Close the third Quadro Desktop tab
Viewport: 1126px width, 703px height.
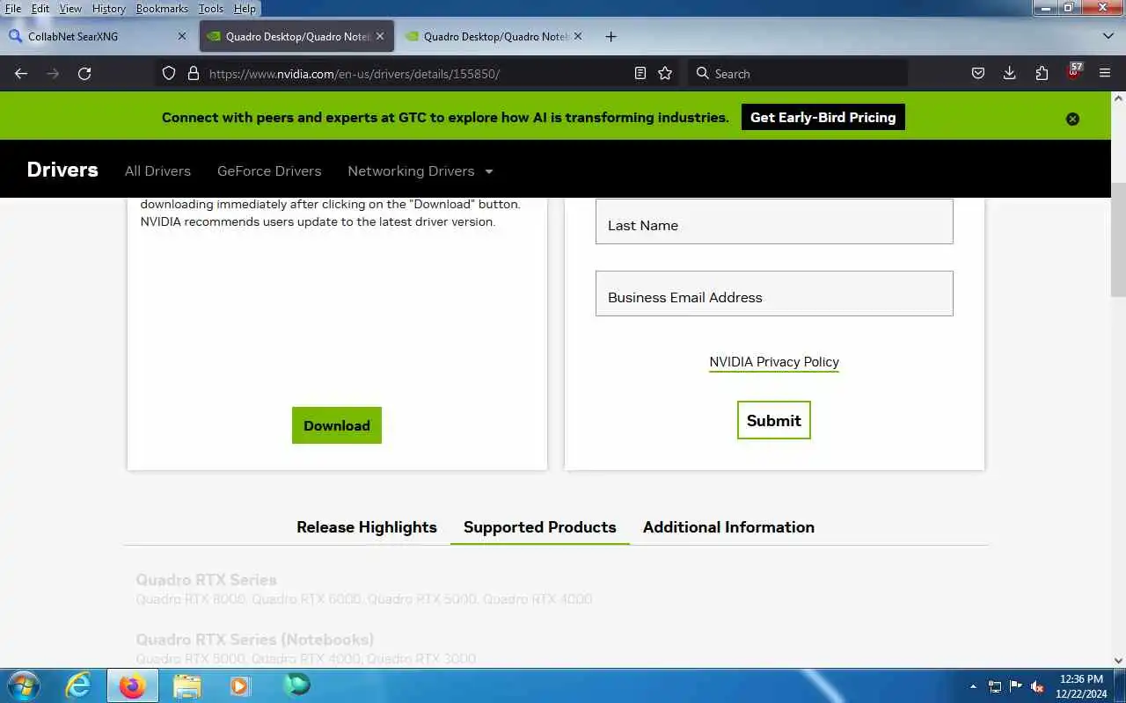[x=578, y=36]
